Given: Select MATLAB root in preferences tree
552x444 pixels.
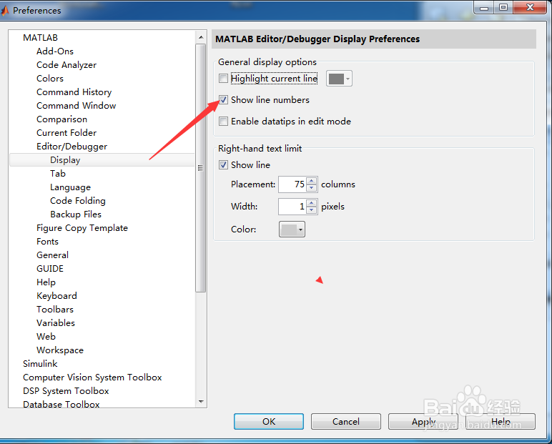Looking at the screenshot, I should pyautogui.click(x=40, y=38).
